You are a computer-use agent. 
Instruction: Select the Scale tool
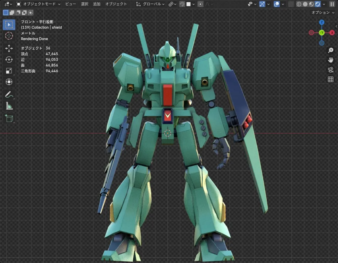[x=9, y=71]
